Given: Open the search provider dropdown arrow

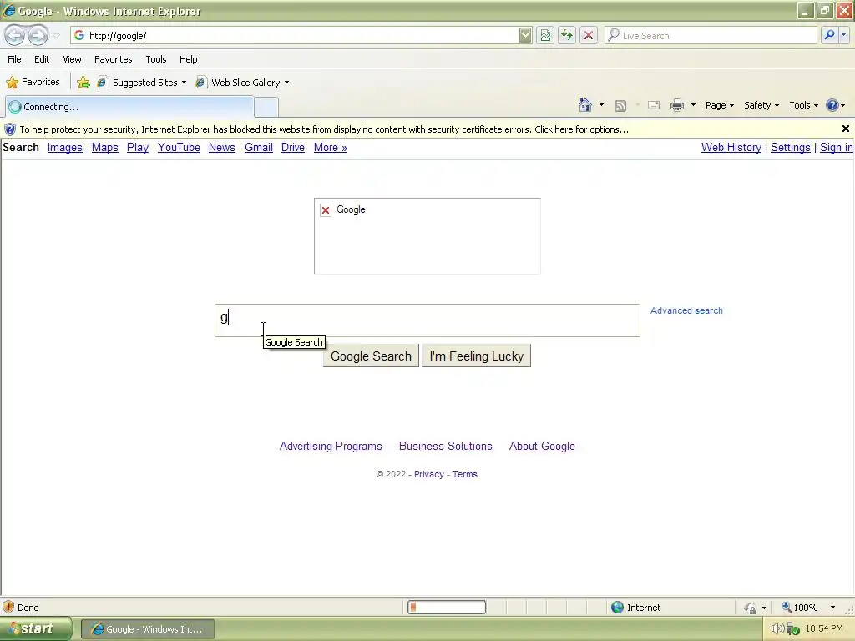Looking at the screenshot, I should pyautogui.click(x=843, y=35).
